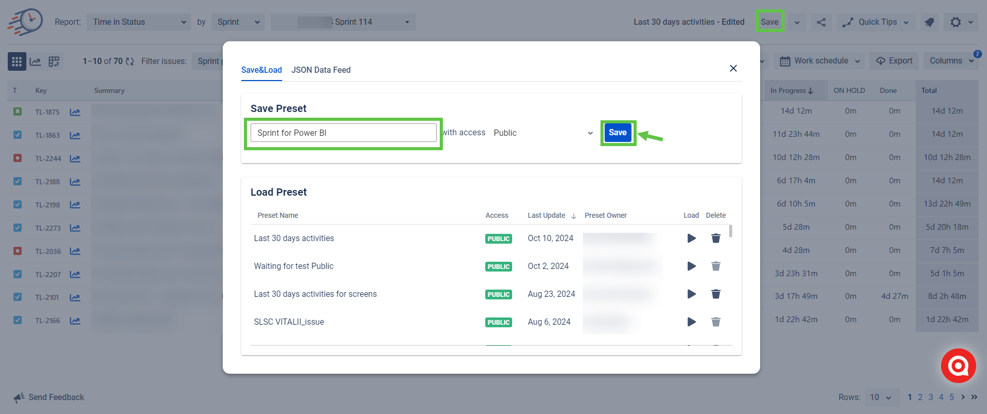Click the issue type icon for TL-2166
The width and height of the screenshot is (987, 414).
pyautogui.click(x=18, y=321)
